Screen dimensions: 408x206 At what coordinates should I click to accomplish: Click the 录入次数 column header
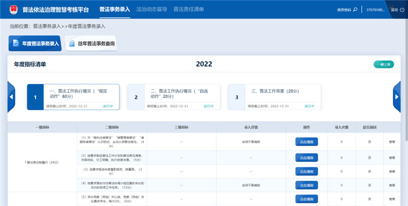[x=342, y=127]
